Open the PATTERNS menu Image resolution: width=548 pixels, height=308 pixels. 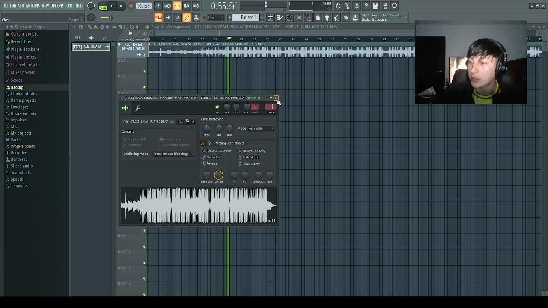[x=33, y=6]
